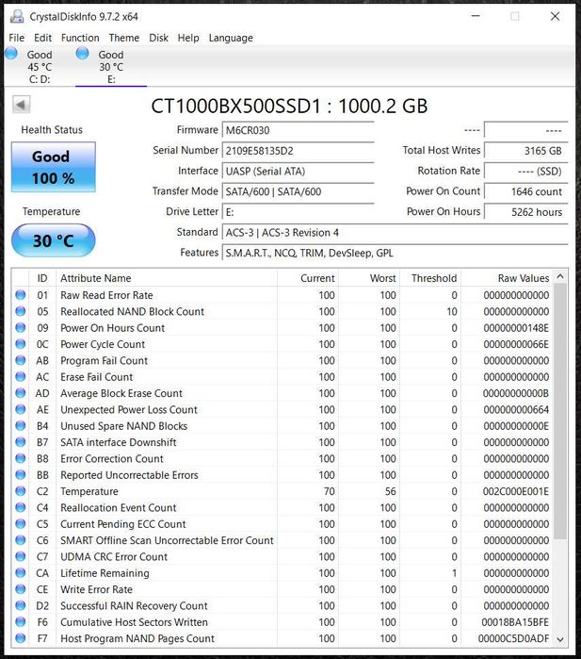Click the disk title CT1000BX500SSD1 : 1000.2 GB
Image resolution: width=581 pixels, height=659 pixels.
[289, 106]
